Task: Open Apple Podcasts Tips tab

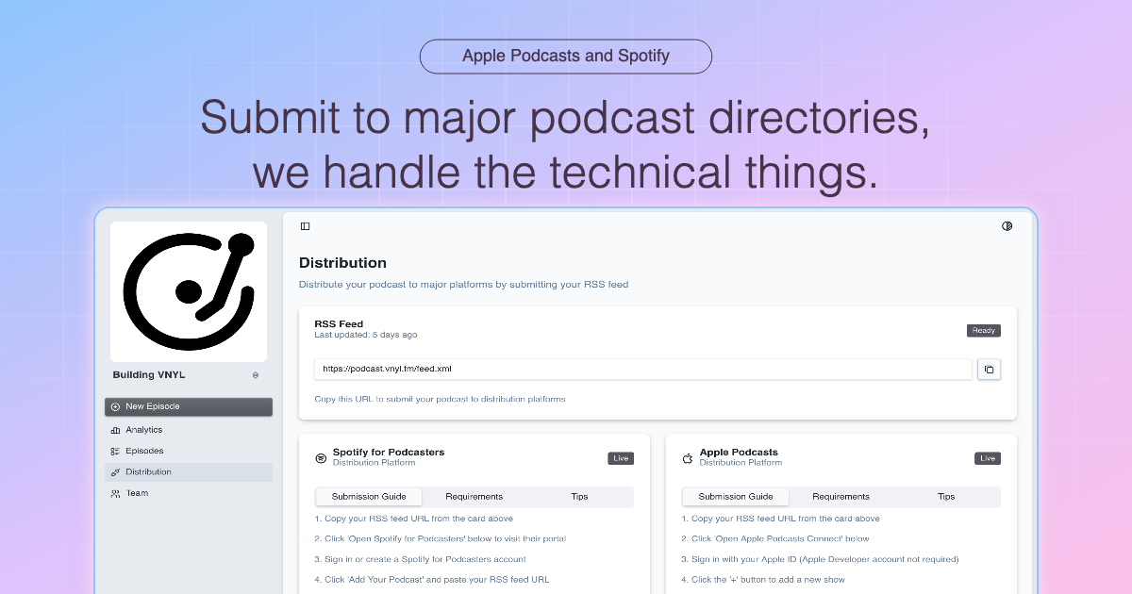Action: [x=946, y=497]
